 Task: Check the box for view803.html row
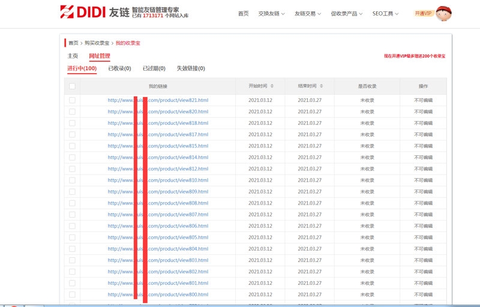72,260
